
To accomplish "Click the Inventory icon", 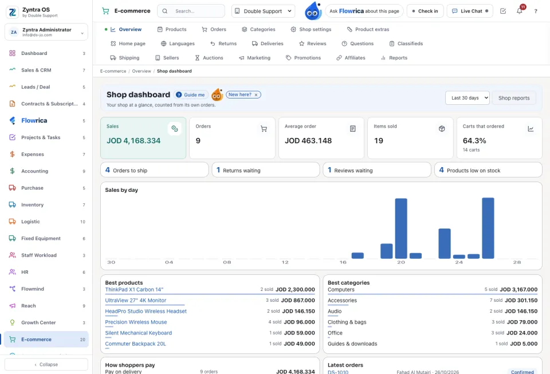I will click(12, 204).
